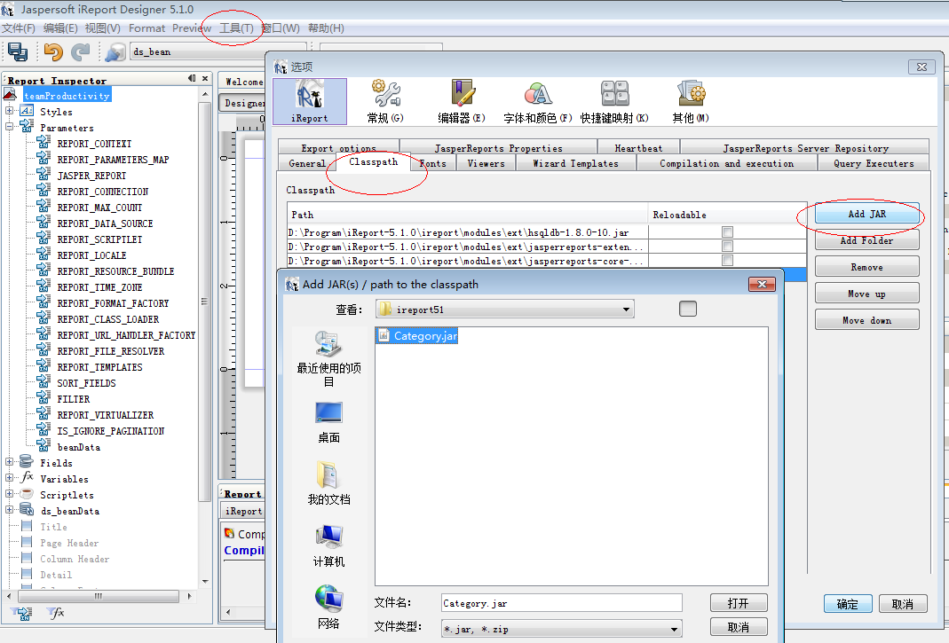Switch to the Wizard Templates tab
Screen dimensions: 949x643
pos(575,163)
